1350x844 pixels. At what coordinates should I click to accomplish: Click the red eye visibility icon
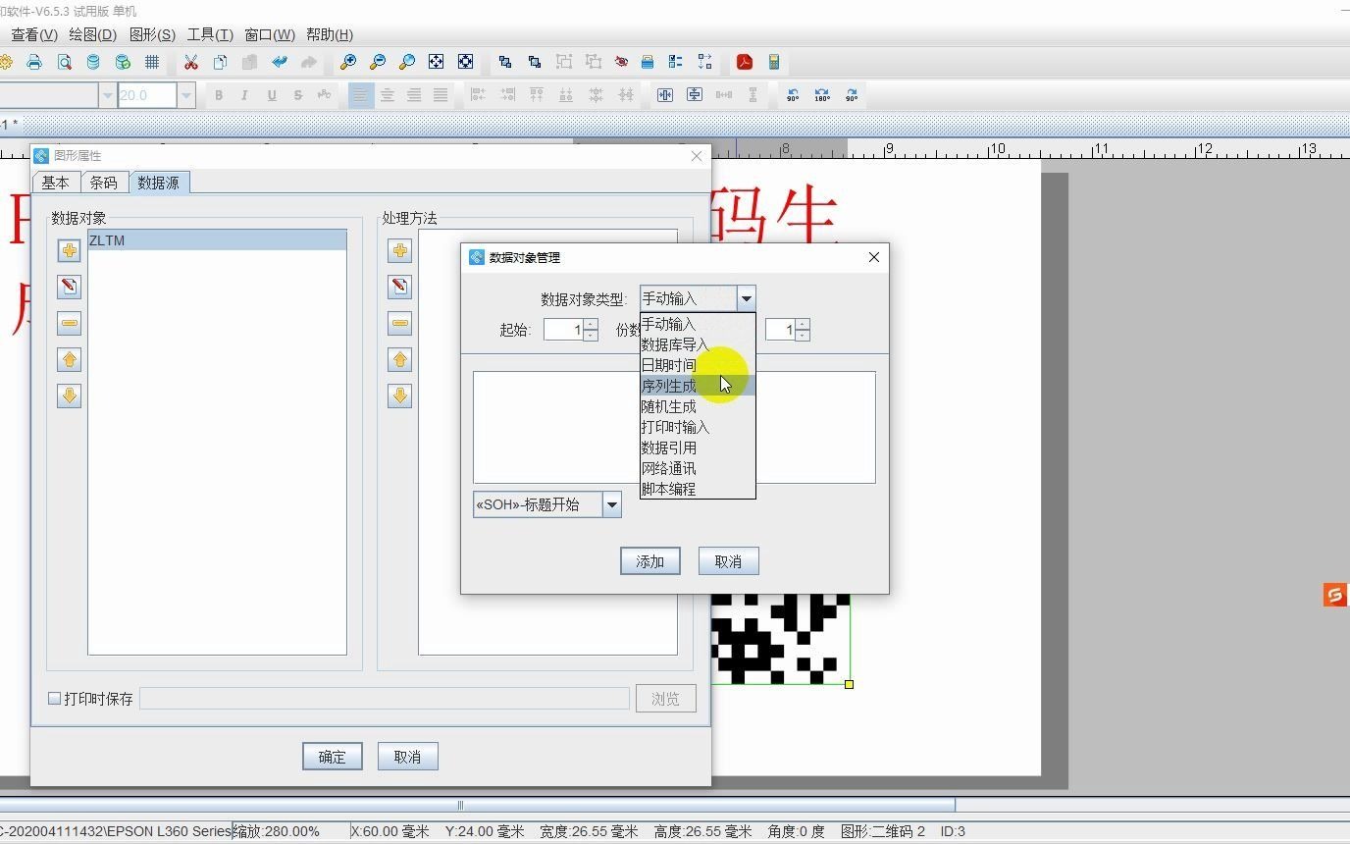coord(621,62)
